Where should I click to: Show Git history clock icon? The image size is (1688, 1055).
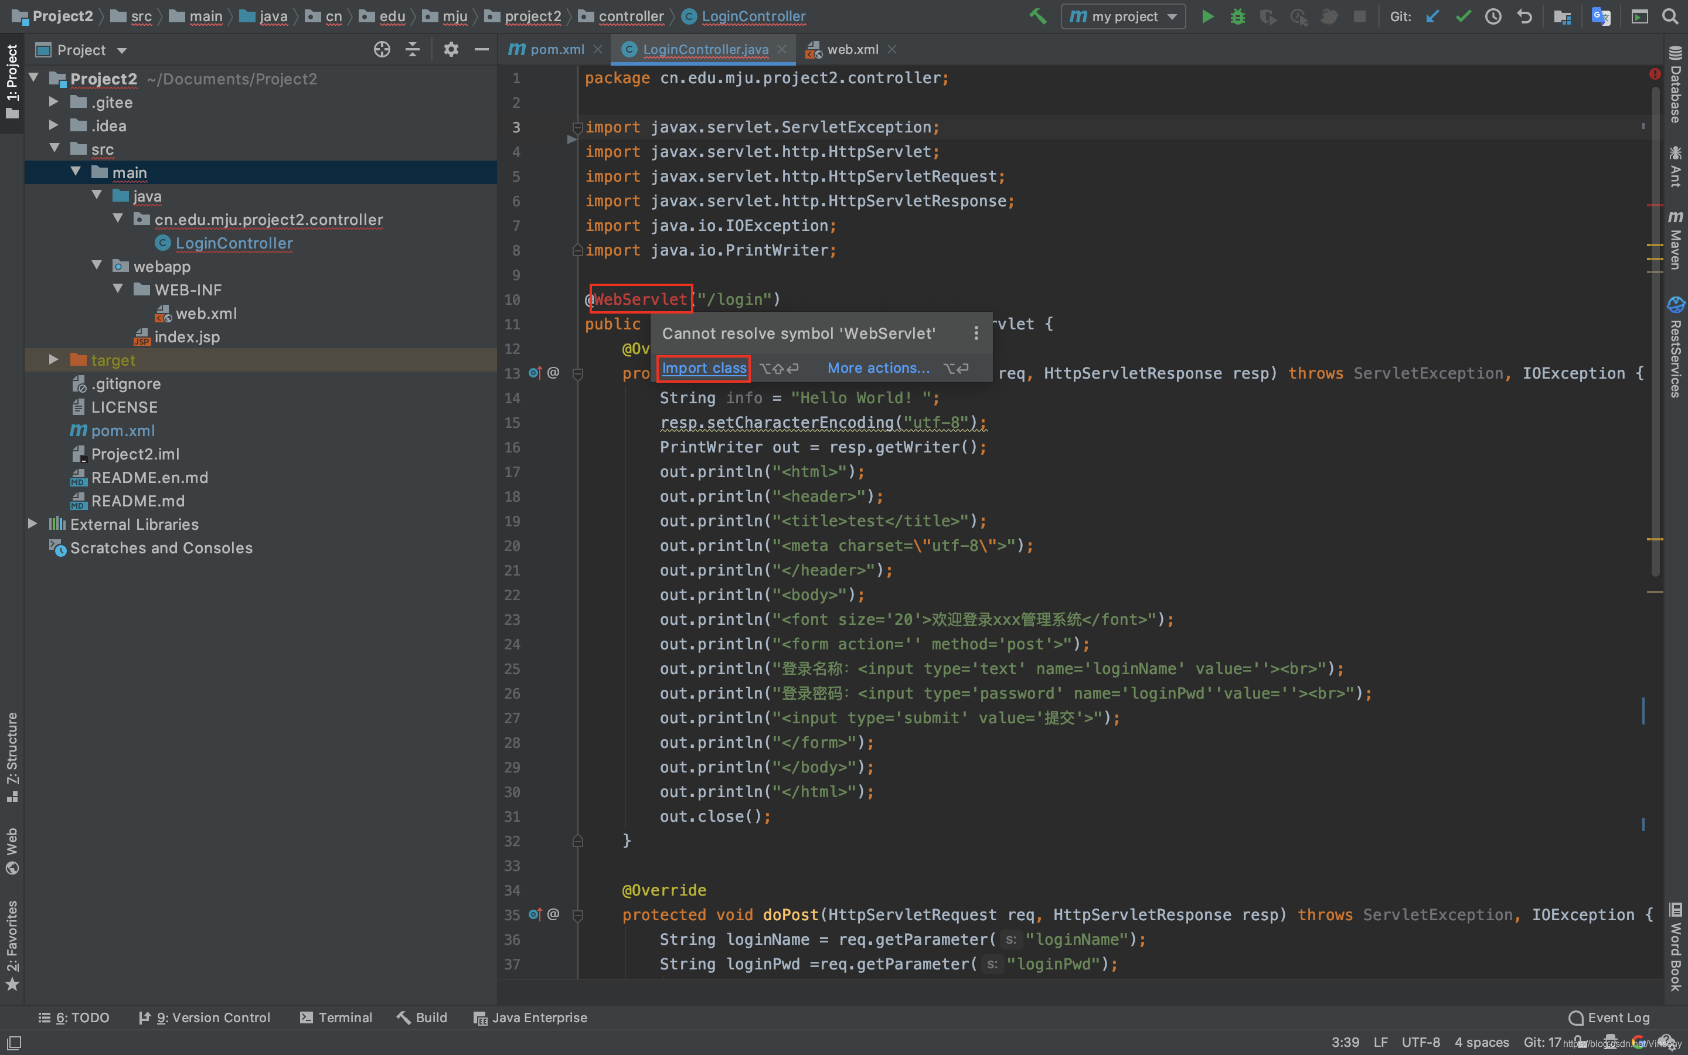point(1493,16)
